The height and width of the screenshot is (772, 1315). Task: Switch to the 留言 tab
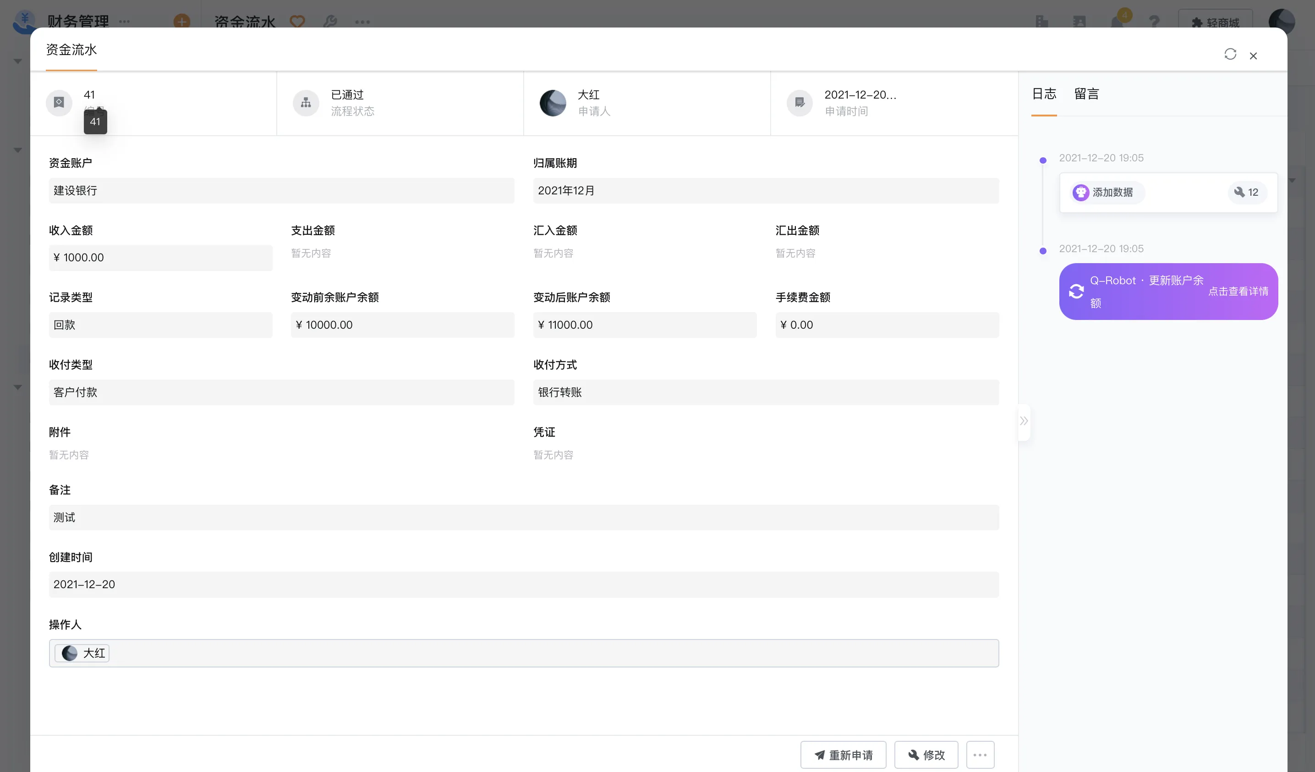point(1086,94)
